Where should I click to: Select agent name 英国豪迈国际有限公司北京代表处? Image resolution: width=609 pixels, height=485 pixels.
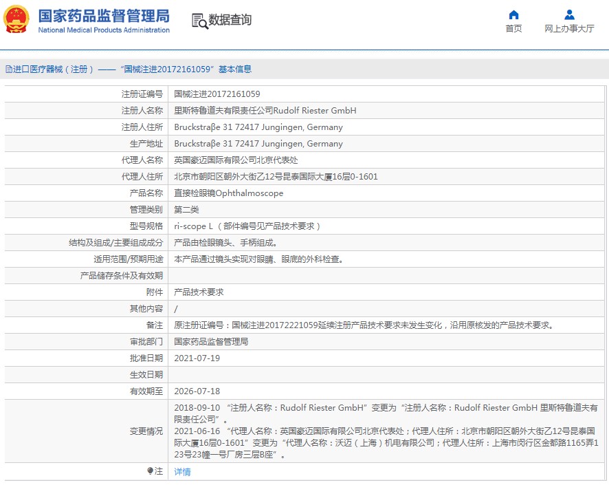click(x=236, y=160)
